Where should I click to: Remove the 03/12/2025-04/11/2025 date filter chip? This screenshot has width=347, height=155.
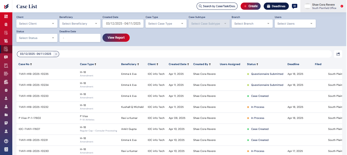tap(56, 54)
